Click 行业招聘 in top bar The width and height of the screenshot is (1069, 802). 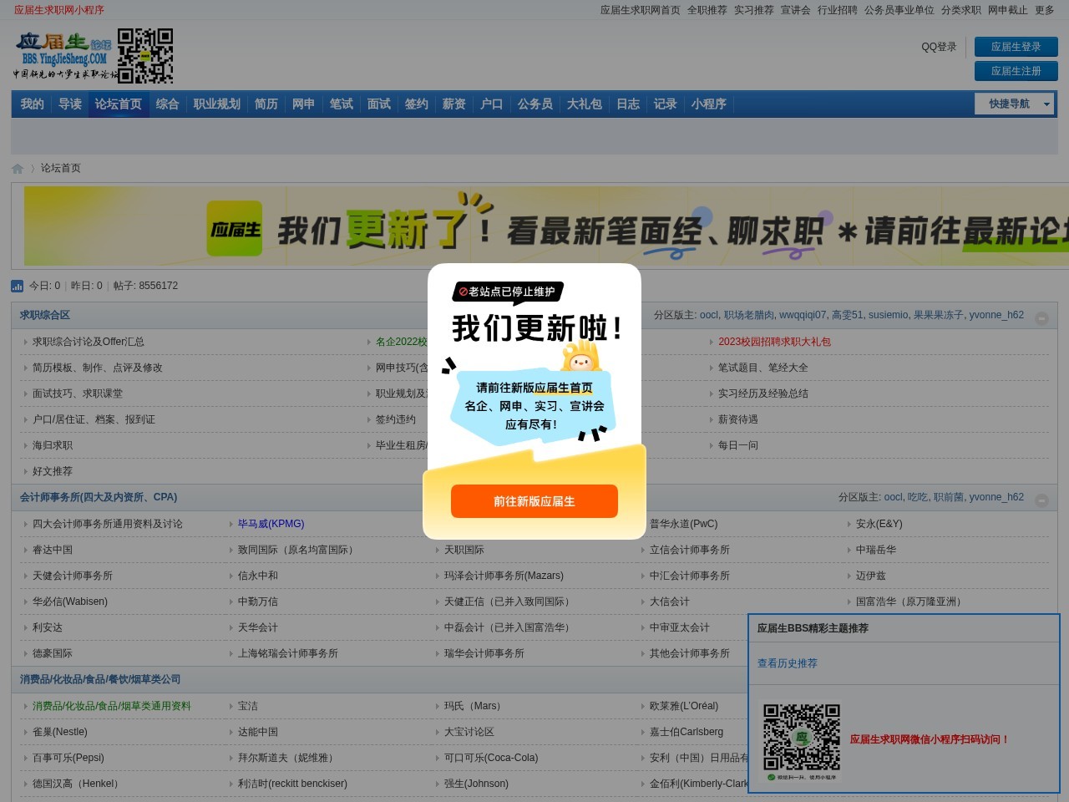pos(838,10)
